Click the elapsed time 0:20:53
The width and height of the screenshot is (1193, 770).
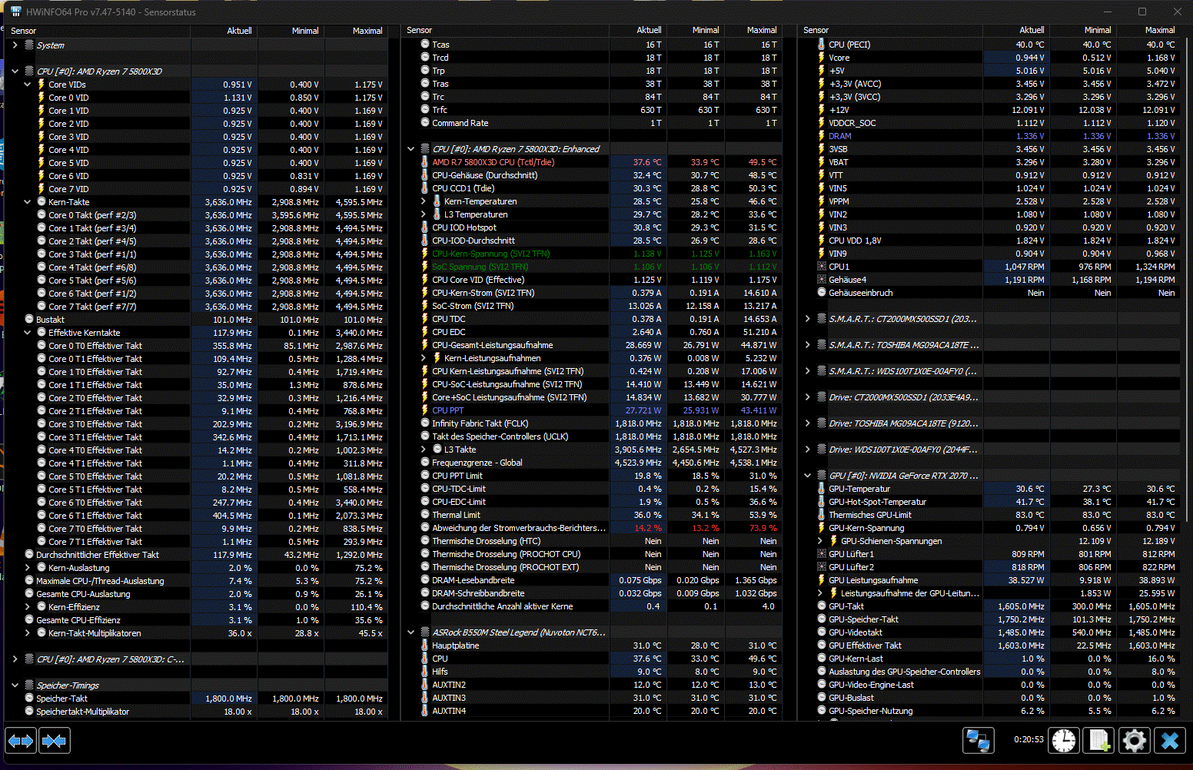click(1029, 740)
